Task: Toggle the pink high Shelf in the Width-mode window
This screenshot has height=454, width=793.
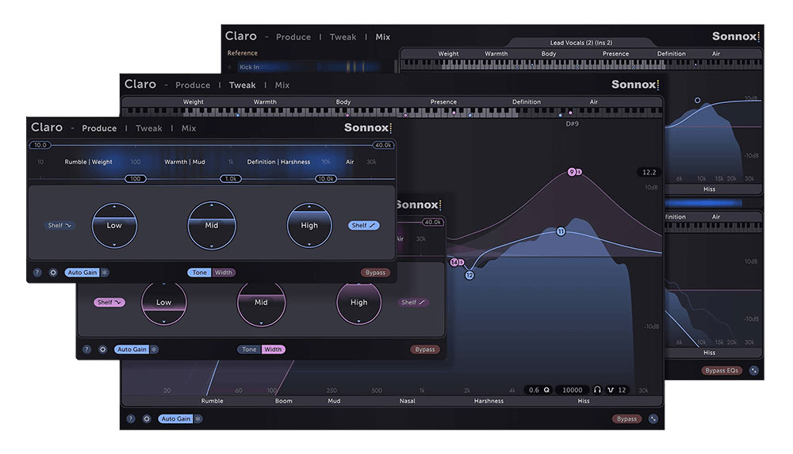Action: (412, 303)
